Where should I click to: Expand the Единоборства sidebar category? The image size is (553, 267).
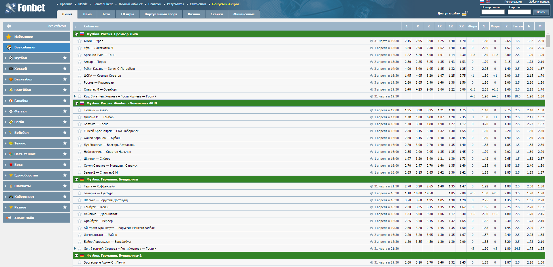coord(6,175)
